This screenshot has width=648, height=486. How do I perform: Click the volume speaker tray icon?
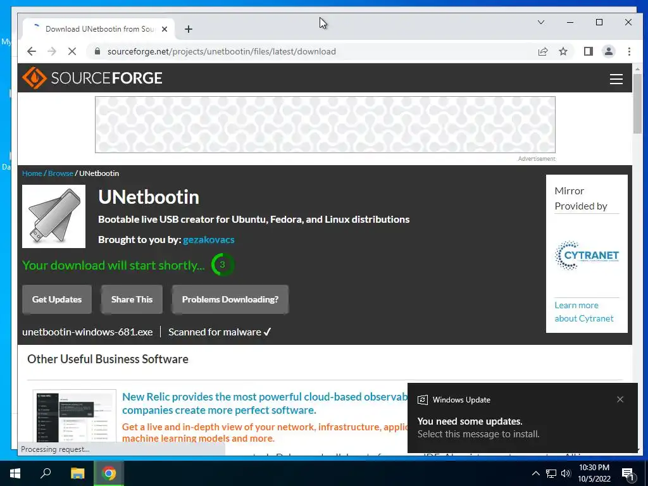pyautogui.click(x=566, y=473)
